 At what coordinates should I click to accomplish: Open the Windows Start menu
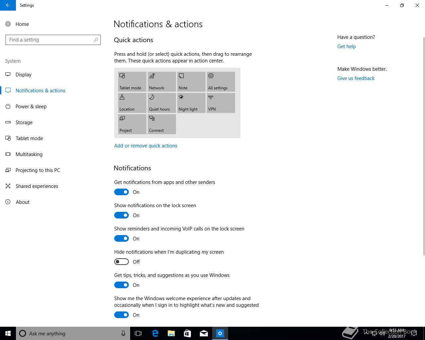click(8, 333)
